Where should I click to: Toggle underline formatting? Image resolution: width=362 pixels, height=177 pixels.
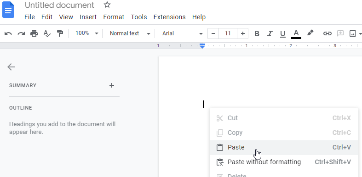coord(282,34)
